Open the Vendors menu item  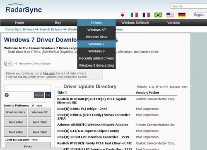point(173,23)
